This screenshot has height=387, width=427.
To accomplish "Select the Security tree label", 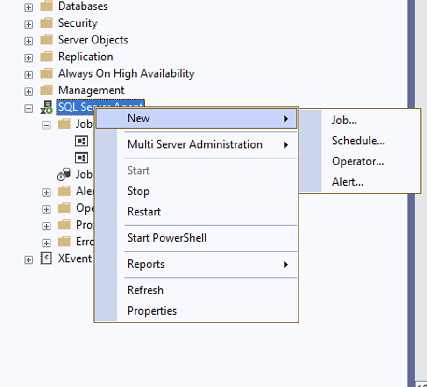I will tap(78, 23).
